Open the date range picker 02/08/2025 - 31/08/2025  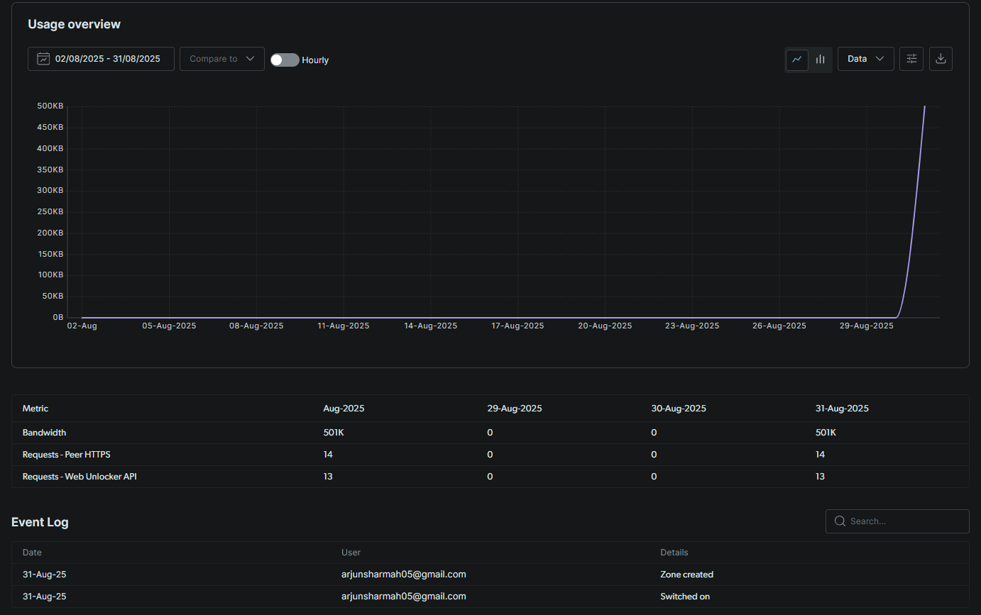101,59
